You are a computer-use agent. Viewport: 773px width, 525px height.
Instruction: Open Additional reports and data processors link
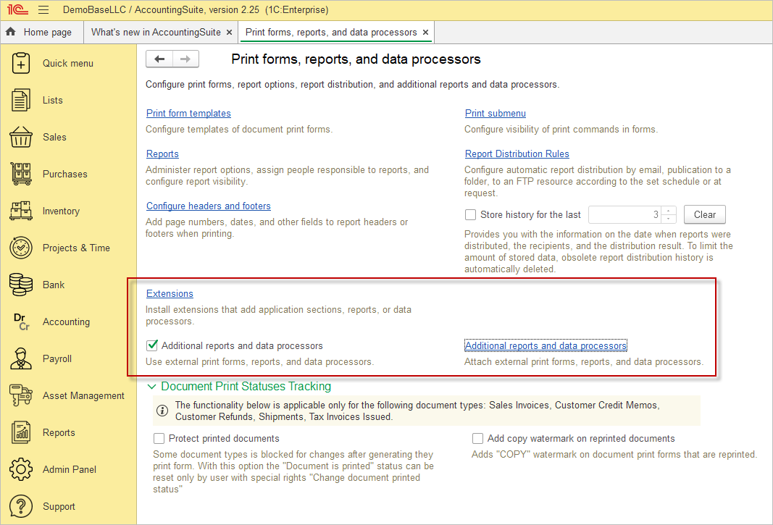pos(546,345)
